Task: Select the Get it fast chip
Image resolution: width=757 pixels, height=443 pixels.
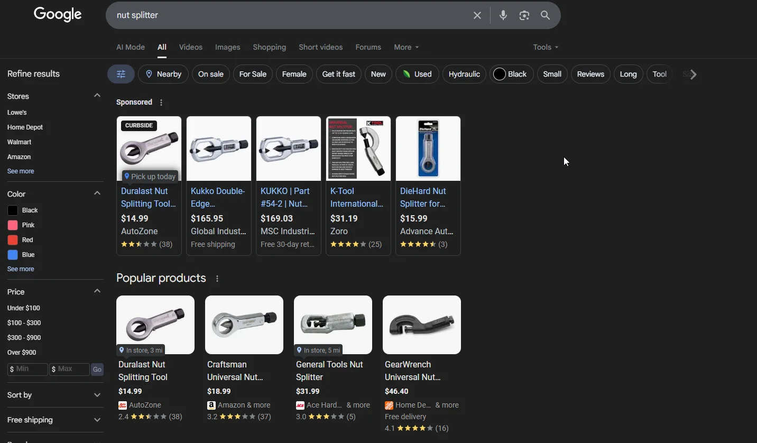Action: (x=339, y=74)
